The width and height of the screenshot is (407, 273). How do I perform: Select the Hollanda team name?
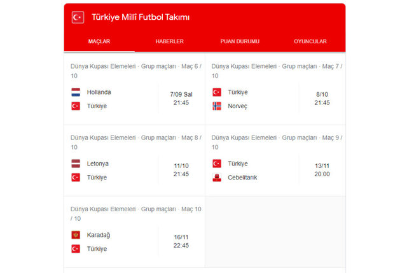click(99, 92)
